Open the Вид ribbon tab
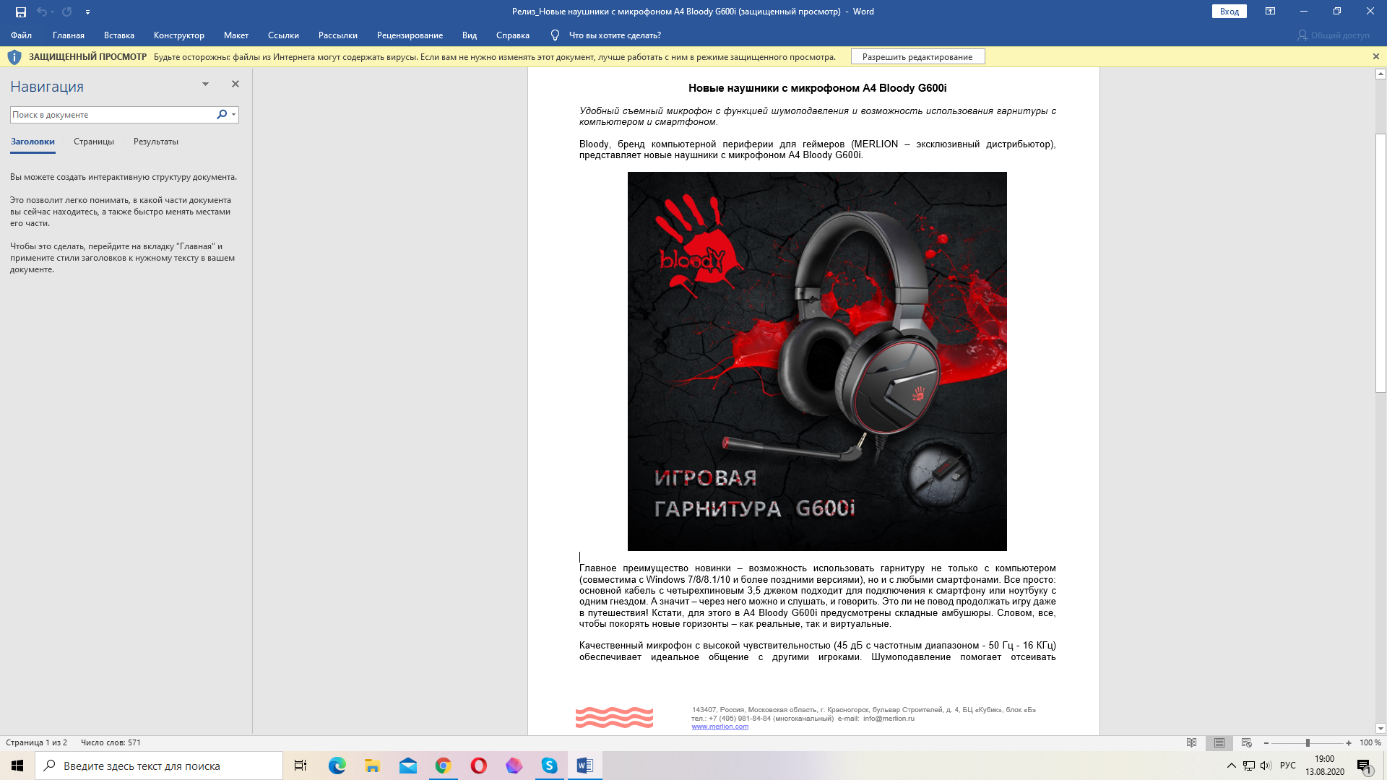 [470, 35]
